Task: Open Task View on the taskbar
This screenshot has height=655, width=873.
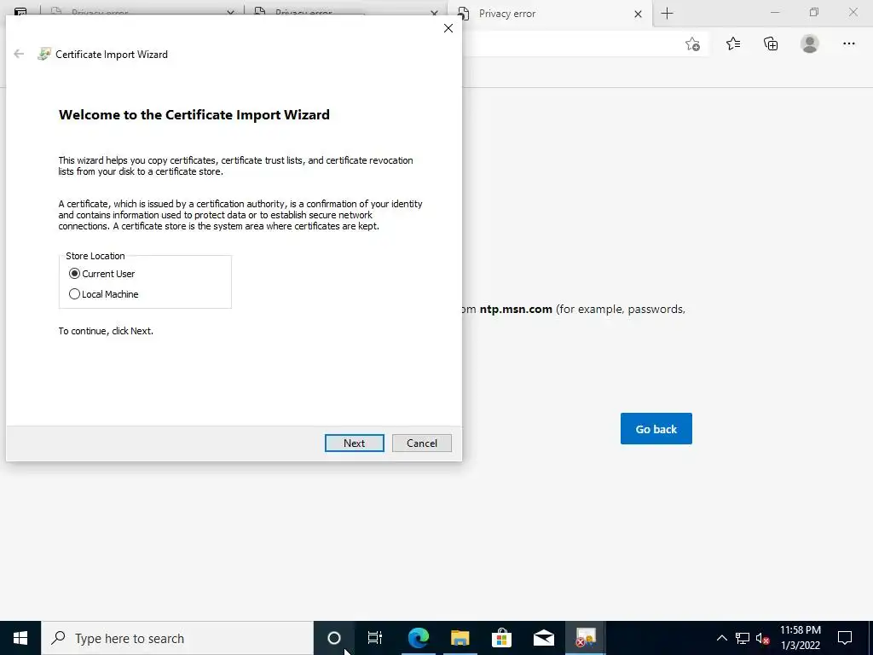Action: tap(375, 638)
